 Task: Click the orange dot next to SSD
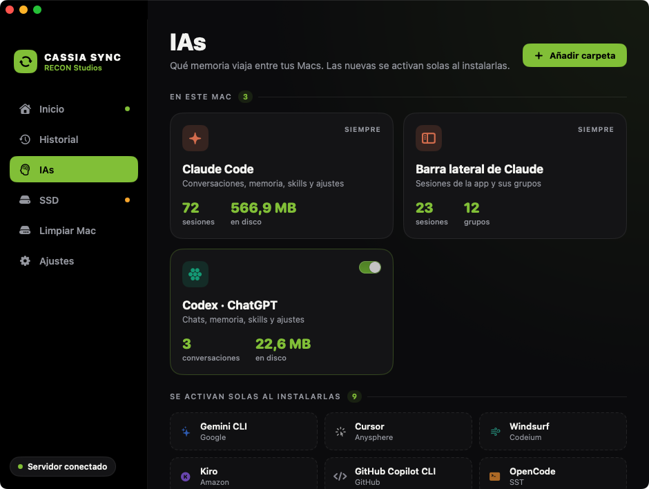128,200
